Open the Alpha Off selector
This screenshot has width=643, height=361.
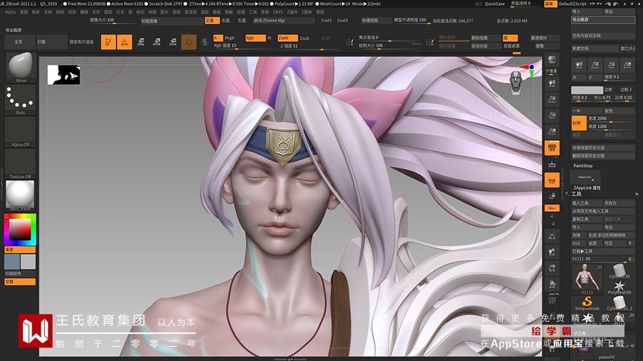coord(21,132)
